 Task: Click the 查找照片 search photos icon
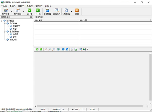pos(56,11)
